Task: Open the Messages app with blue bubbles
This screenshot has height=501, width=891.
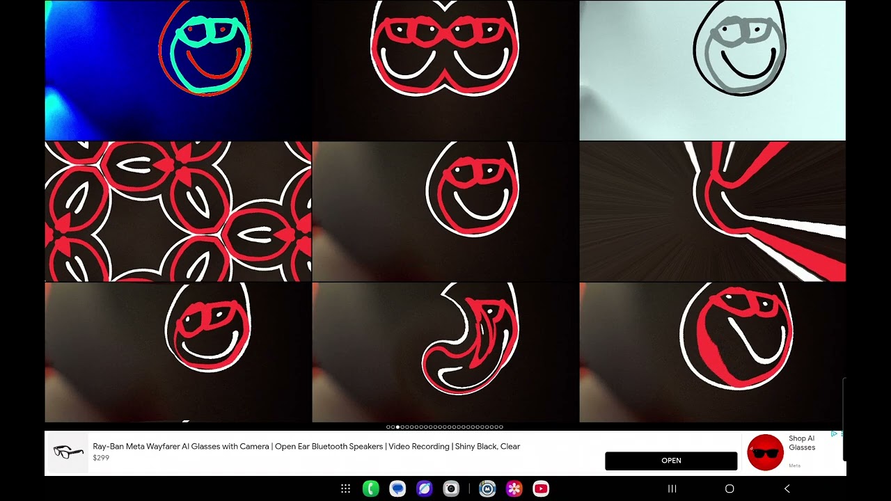Action: (x=397, y=489)
